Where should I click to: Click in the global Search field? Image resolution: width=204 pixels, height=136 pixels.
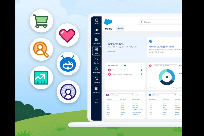[160, 22]
